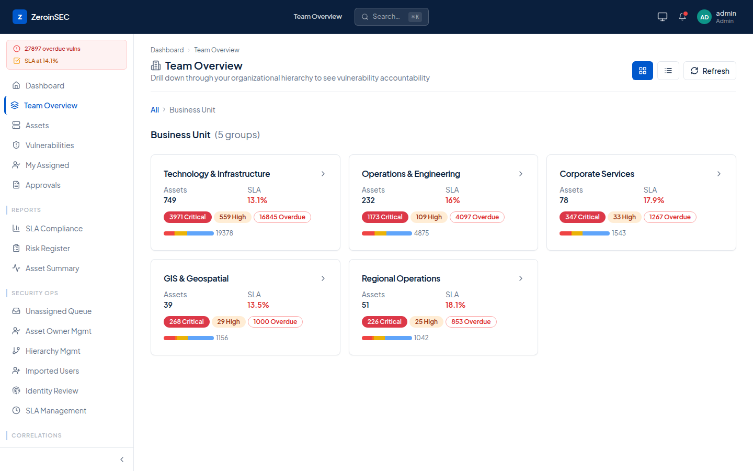Image resolution: width=753 pixels, height=471 pixels.
Task: Expand the Corporate Services card chevron
Action: 719,174
